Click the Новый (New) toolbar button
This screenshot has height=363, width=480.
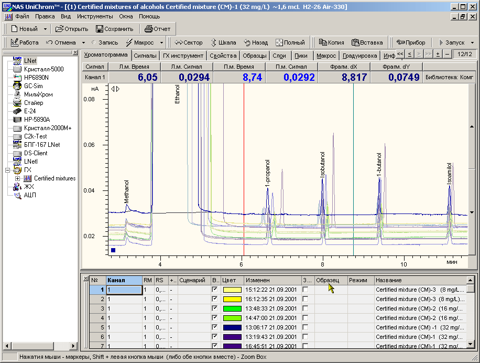click(24, 29)
